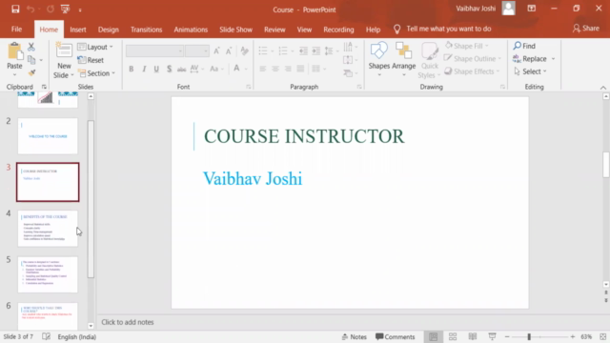Open the Transitions tab
This screenshot has height=343, width=610.
[146, 30]
